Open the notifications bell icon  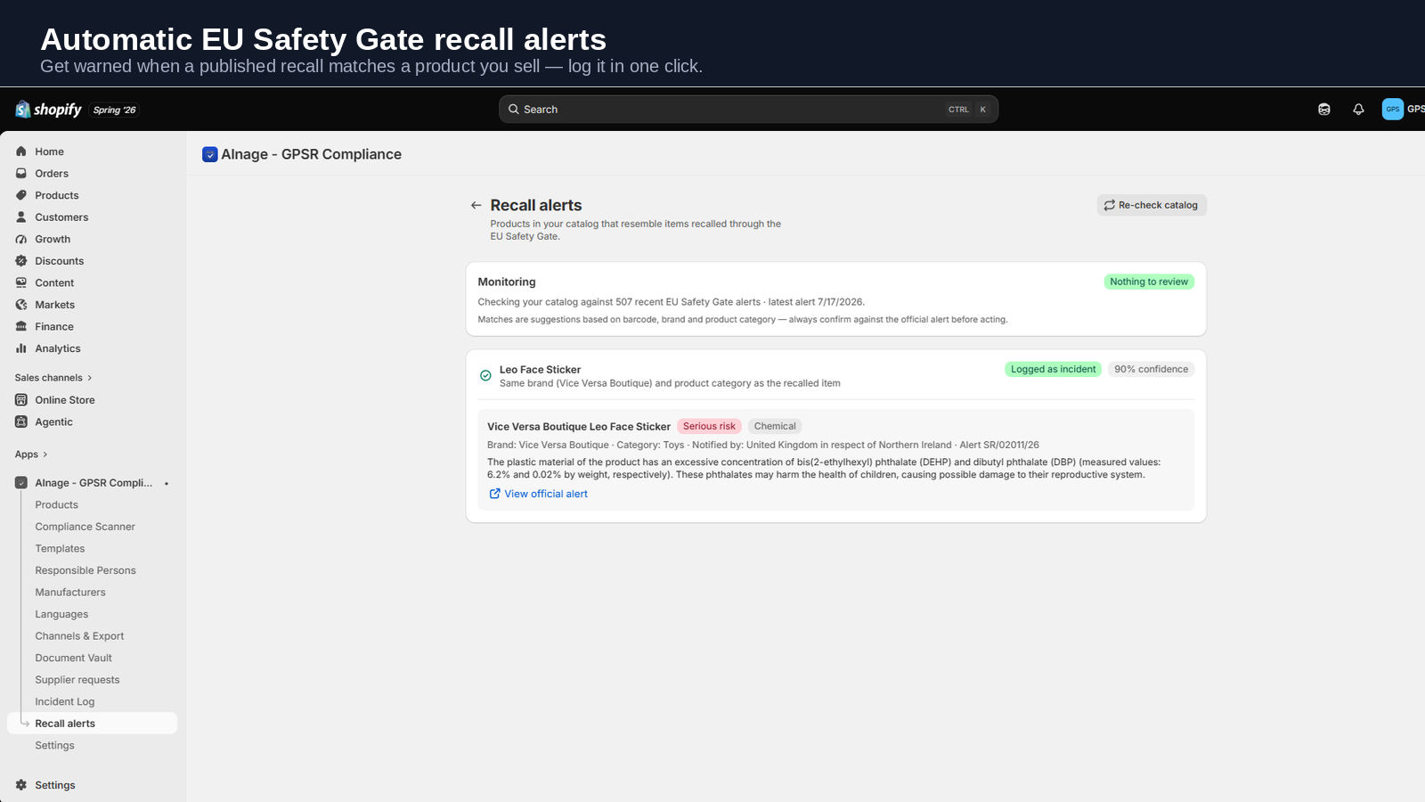[1358, 110]
